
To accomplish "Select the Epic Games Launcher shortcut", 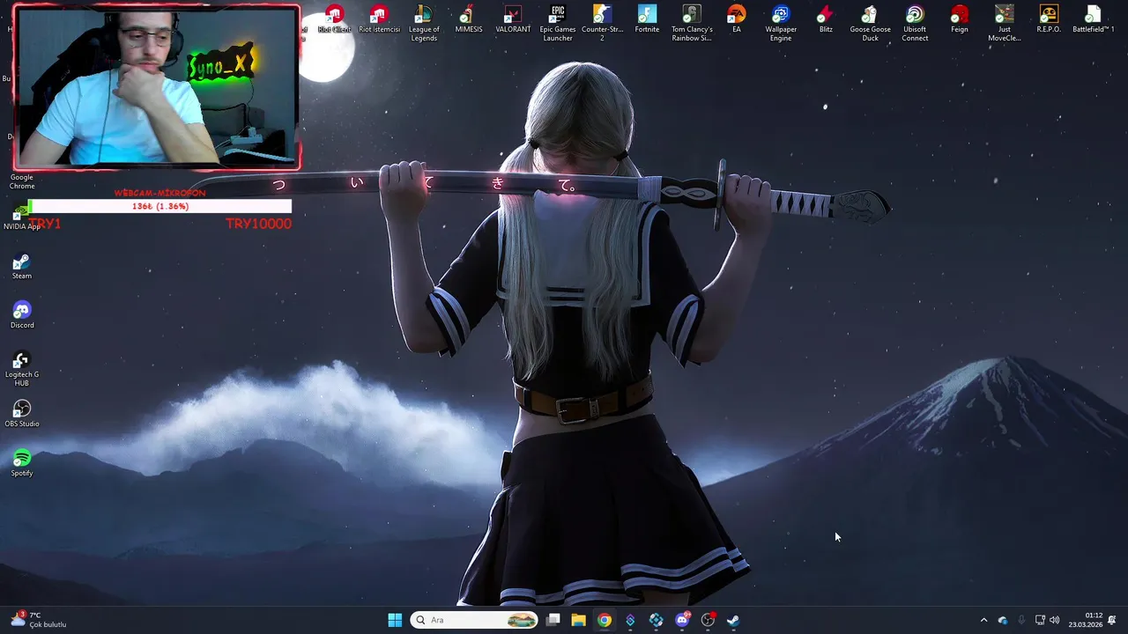I will [558, 23].
